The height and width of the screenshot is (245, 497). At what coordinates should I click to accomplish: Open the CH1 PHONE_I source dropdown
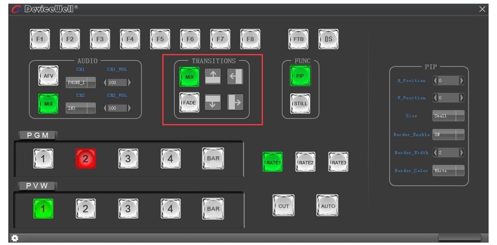[81, 82]
